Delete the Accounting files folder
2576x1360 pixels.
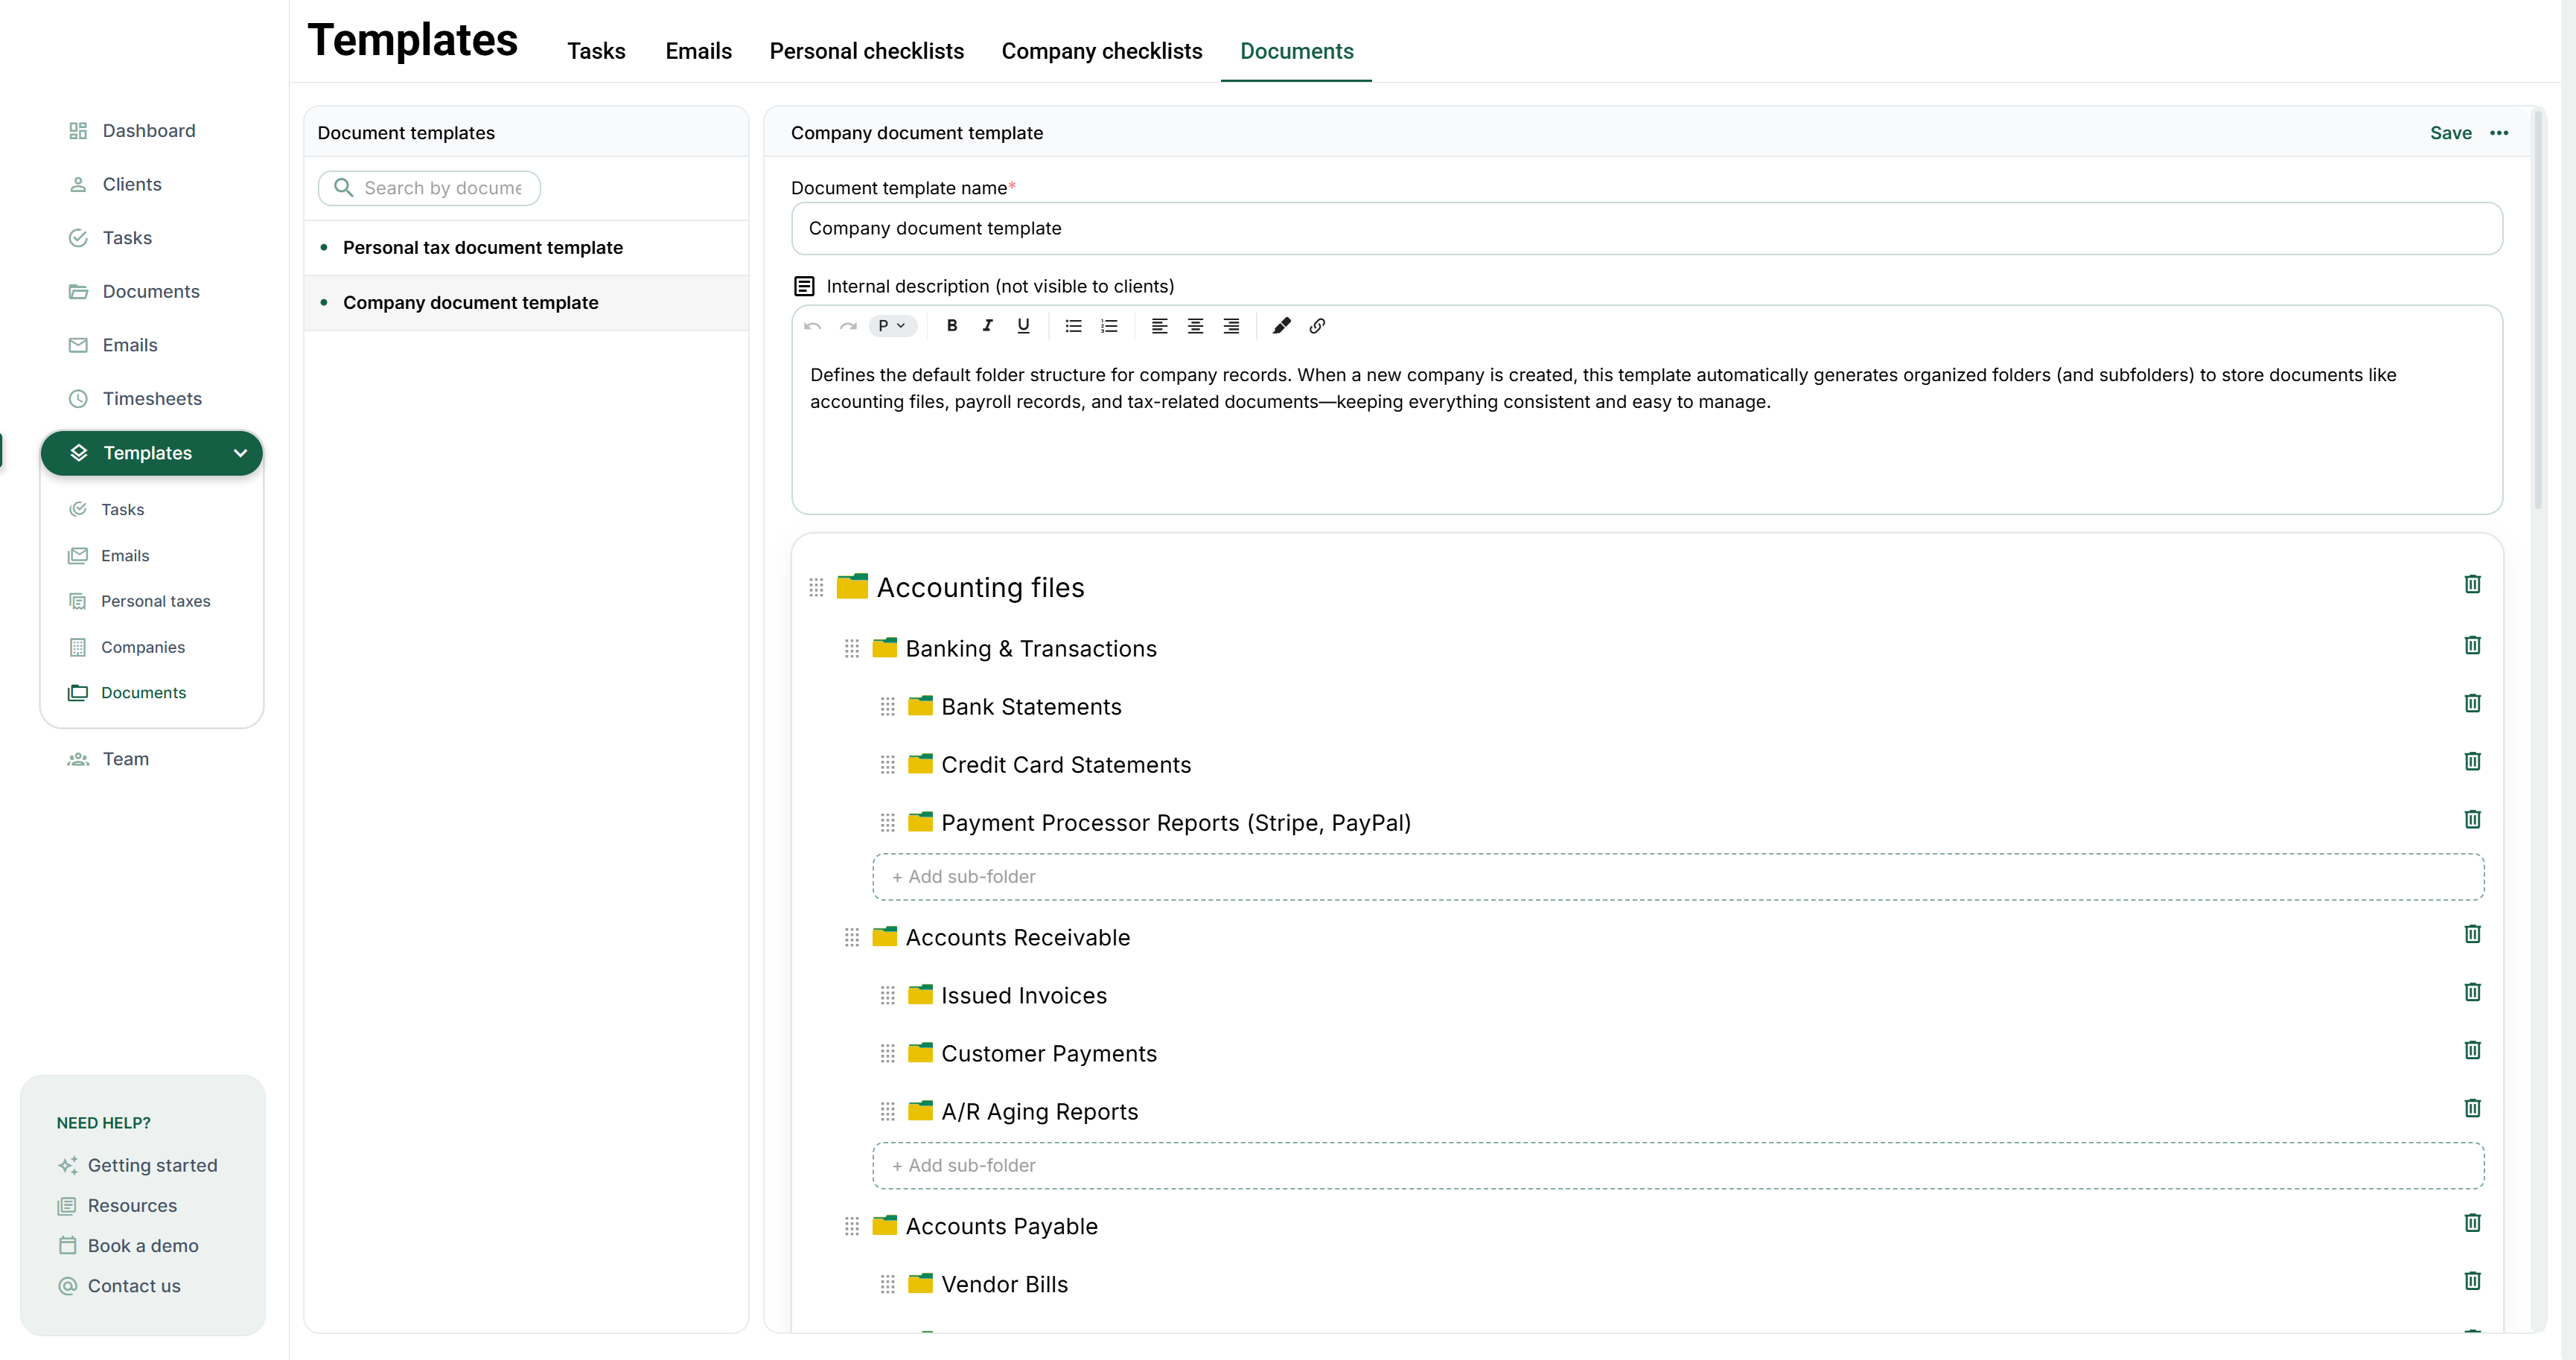(x=2472, y=584)
